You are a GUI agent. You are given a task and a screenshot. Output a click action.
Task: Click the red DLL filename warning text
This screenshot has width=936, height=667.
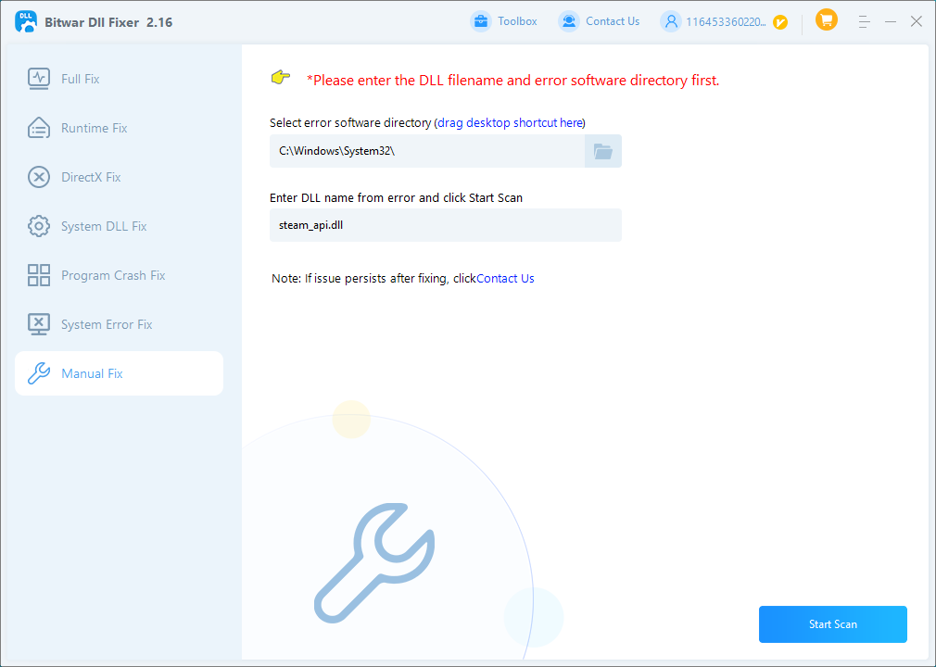click(512, 80)
